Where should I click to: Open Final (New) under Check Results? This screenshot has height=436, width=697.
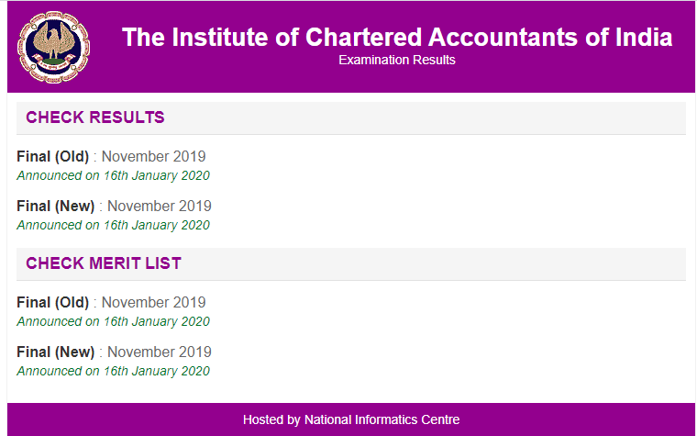(x=55, y=206)
